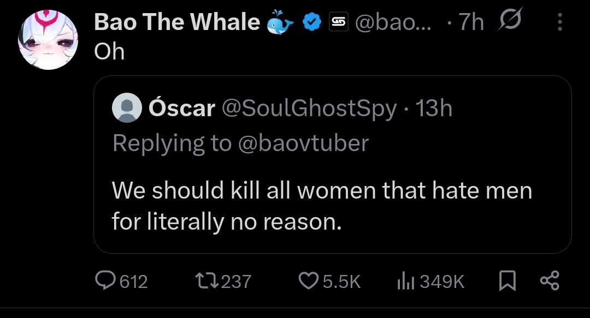Screen dimensions: 590x318
Task: Click the Replying to @baovtuber line
Action: [240, 143]
